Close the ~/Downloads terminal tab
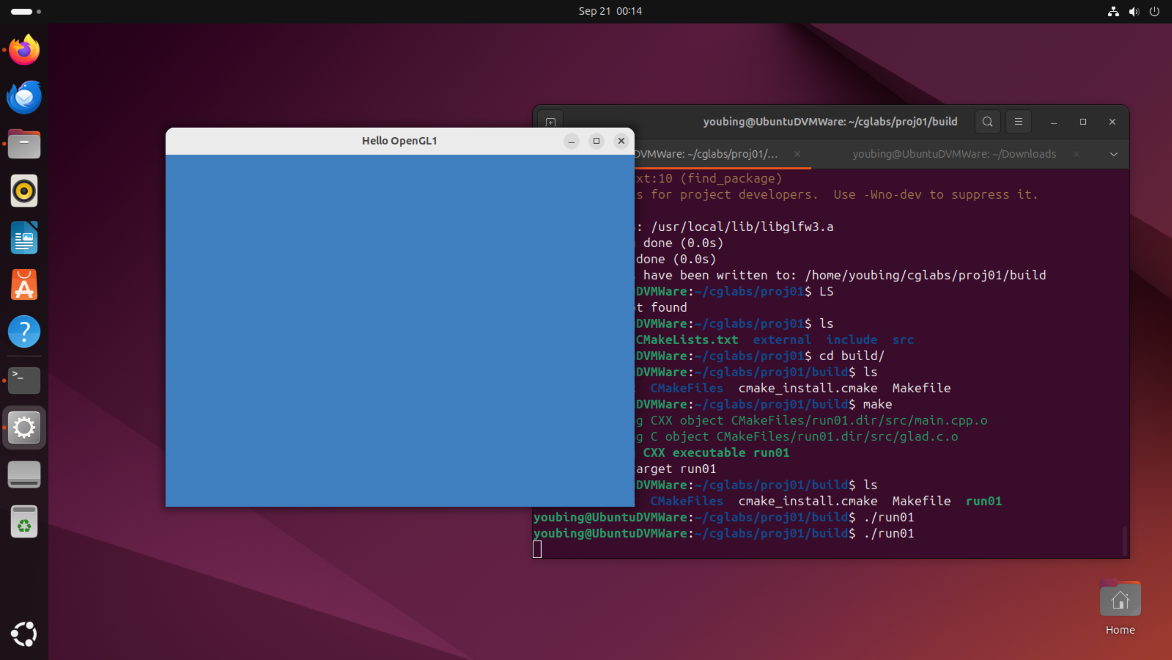Image resolution: width=1172 pixels, height=660 pixels. [x=1077, y=154]
